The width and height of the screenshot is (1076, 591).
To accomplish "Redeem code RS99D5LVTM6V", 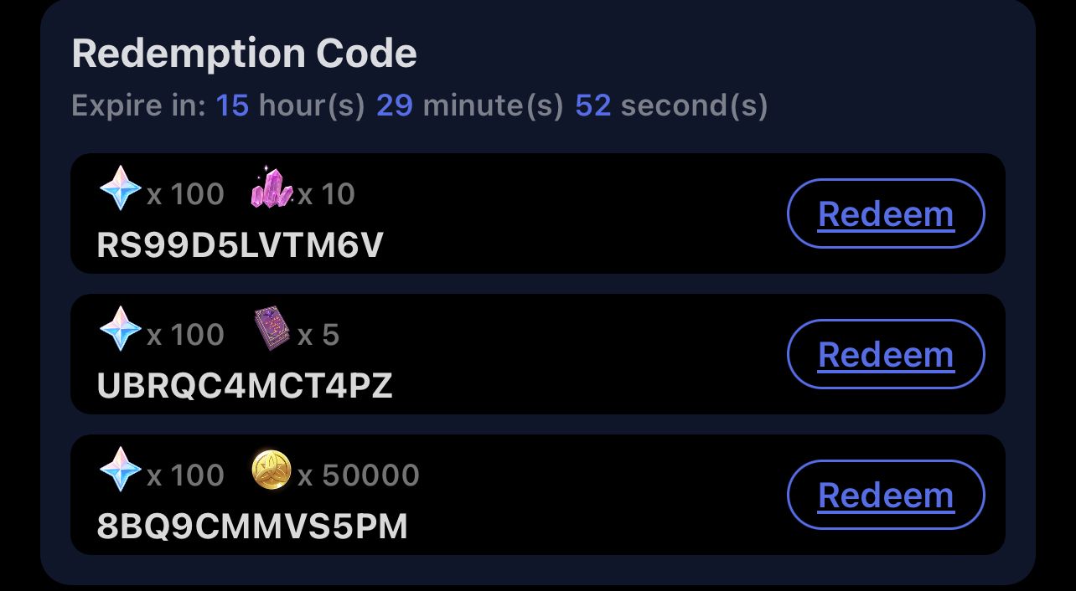I will 886,213.
